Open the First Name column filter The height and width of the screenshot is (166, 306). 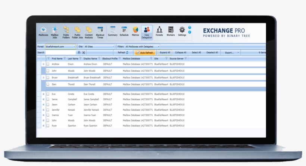click(65, 58)
